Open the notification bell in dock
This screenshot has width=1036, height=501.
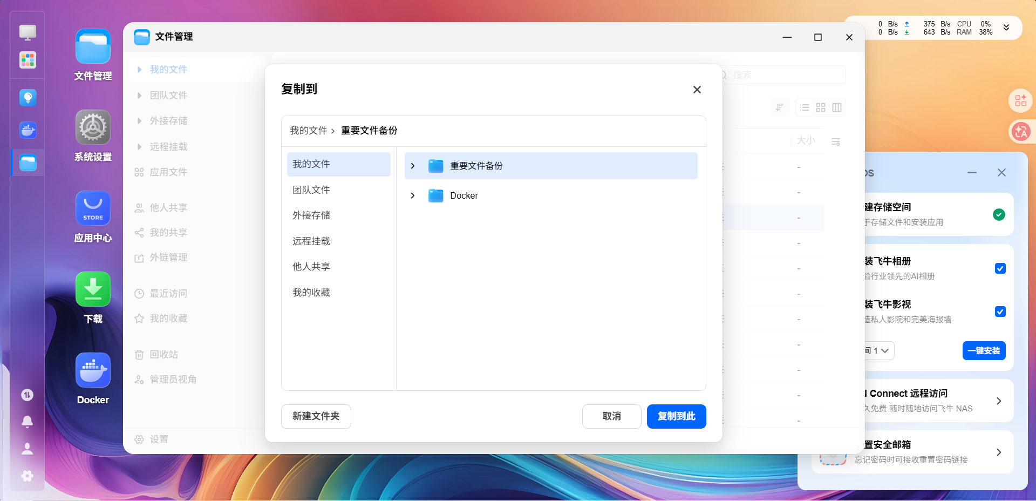pos(27,422)
